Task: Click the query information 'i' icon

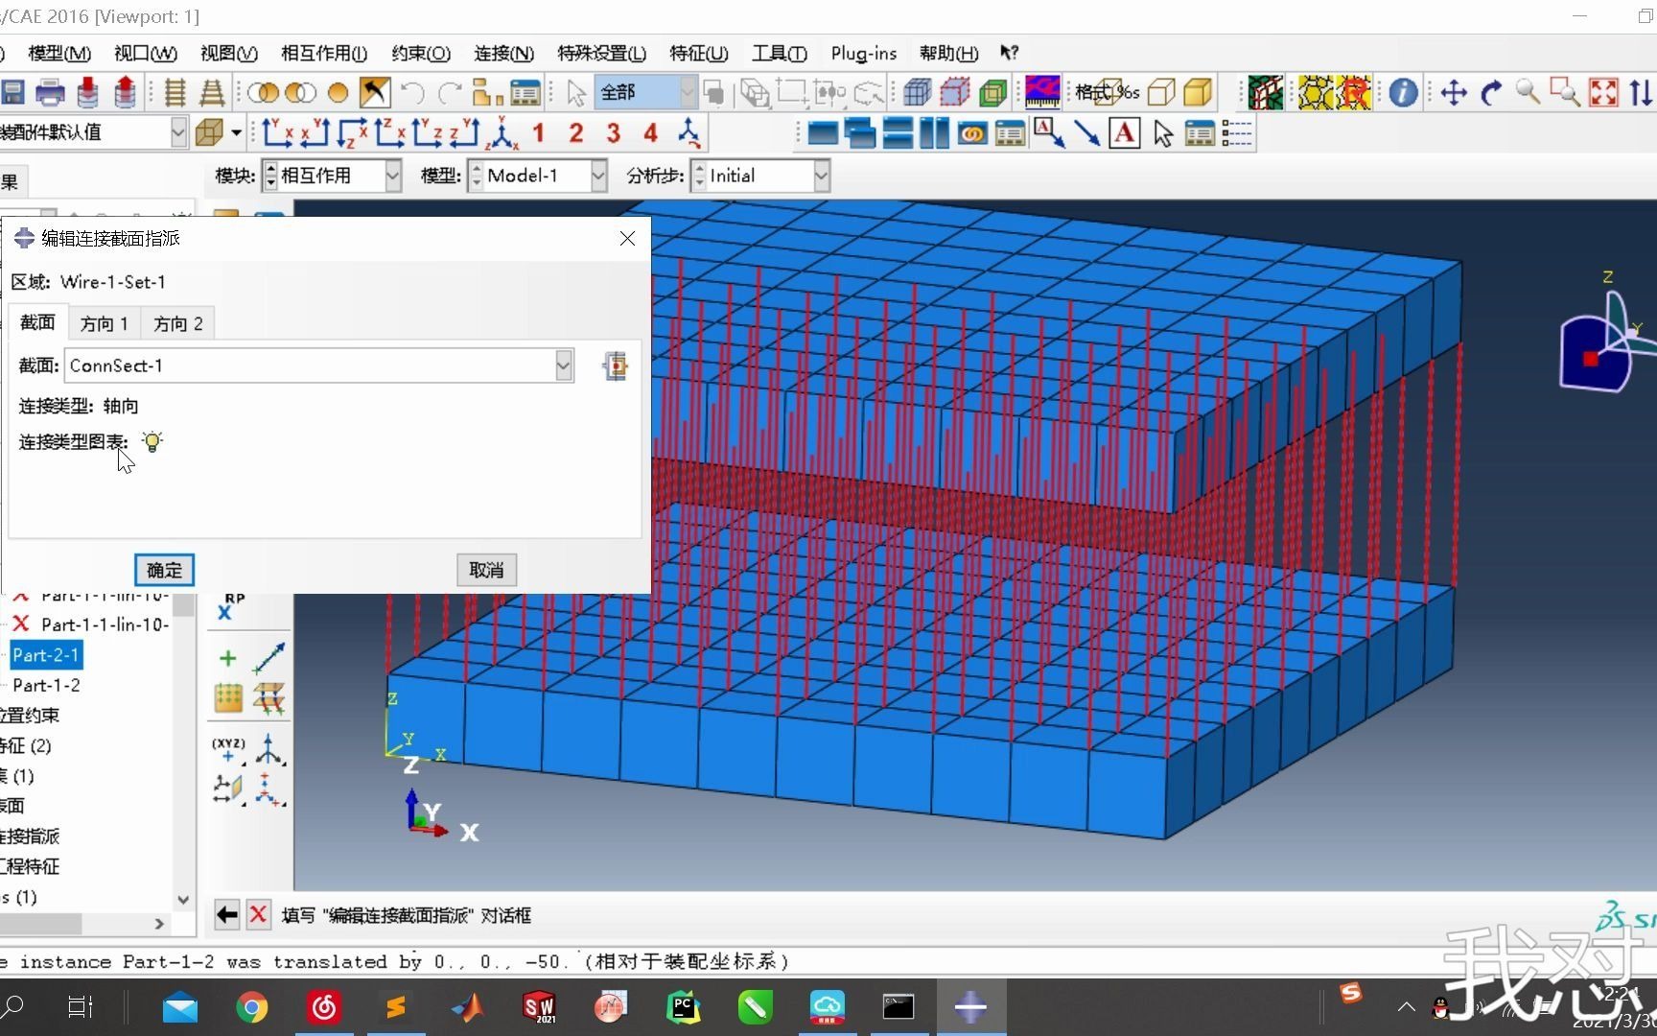Action: [1403, 92]
